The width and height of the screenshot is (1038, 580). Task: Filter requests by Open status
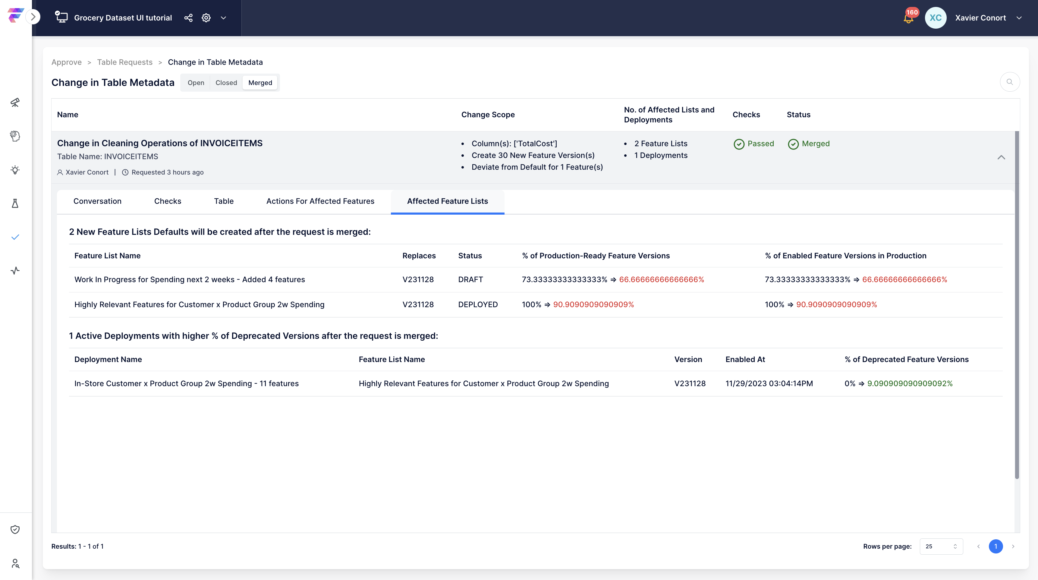click(x=196, y=83)
